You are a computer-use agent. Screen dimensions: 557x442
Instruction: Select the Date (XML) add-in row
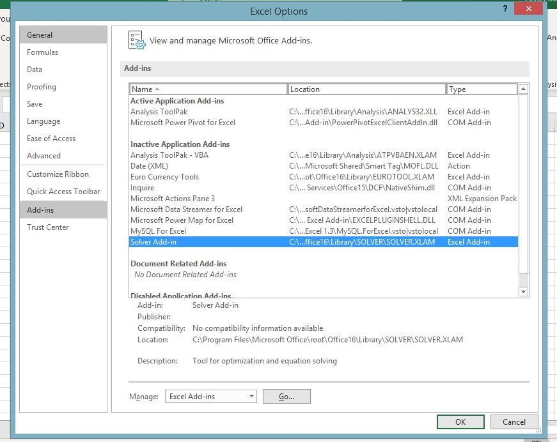(323, 166)
